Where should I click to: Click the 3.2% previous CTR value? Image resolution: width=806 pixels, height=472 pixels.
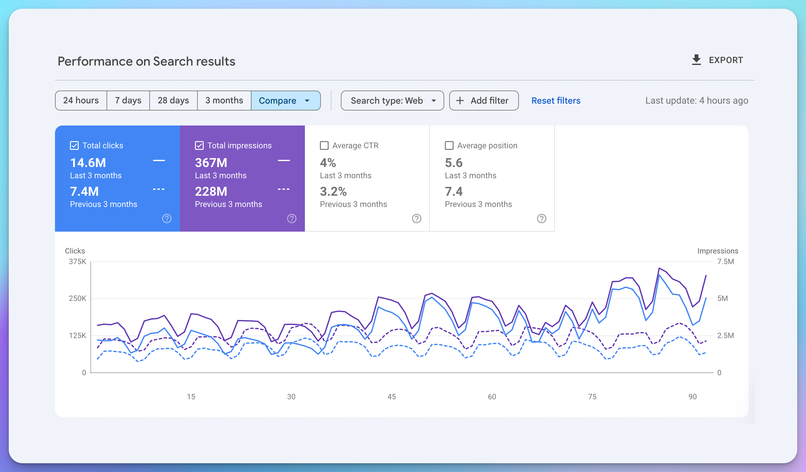click(333, 191)
